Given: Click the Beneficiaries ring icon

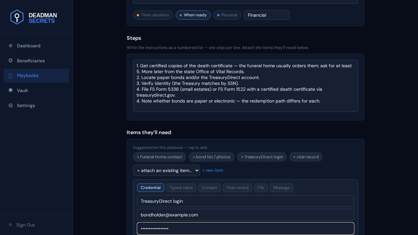Looking at the screenshot, I should [x=10, y=60].
